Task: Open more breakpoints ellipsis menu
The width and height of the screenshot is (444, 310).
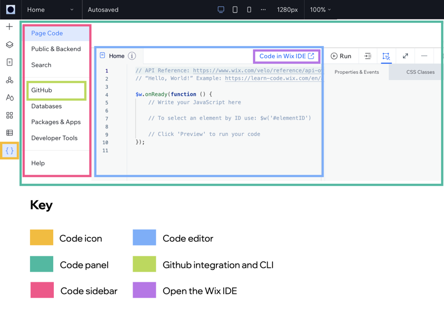Action: pos(263,9)
